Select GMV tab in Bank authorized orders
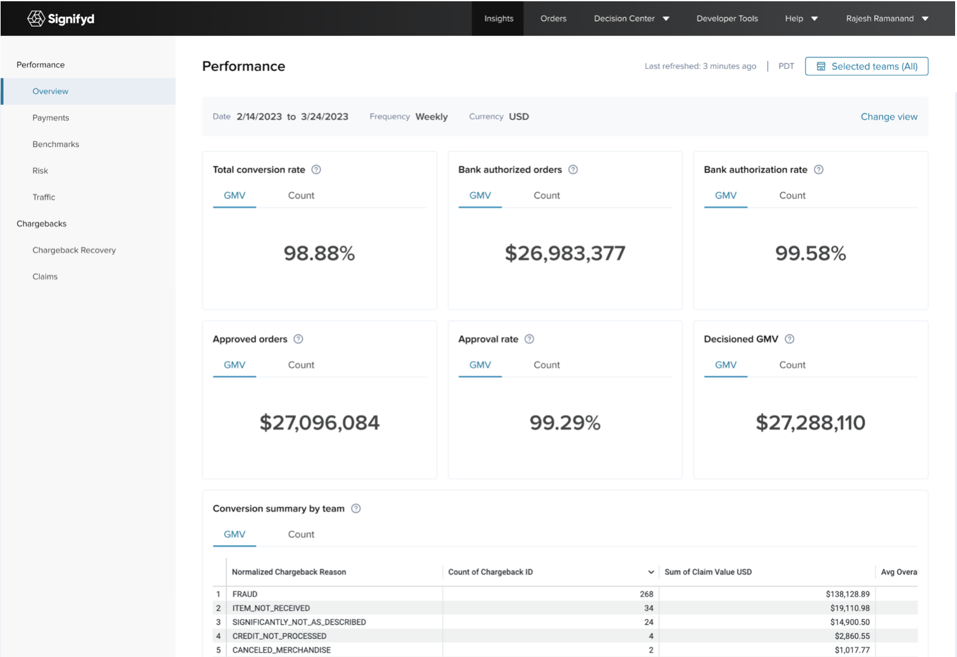Viewport: 957px width, 657px height. [480, 196]
